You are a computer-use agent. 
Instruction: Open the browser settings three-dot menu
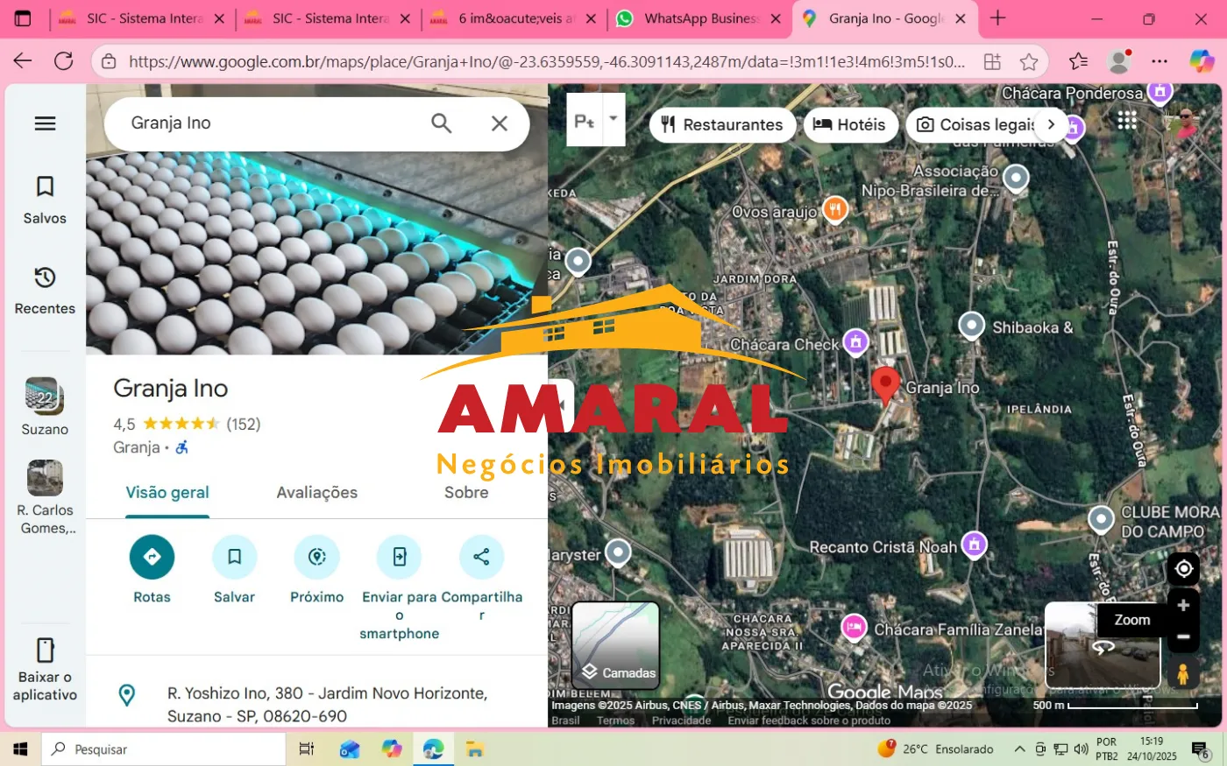pyautogui.click(x=1160, y=61)
